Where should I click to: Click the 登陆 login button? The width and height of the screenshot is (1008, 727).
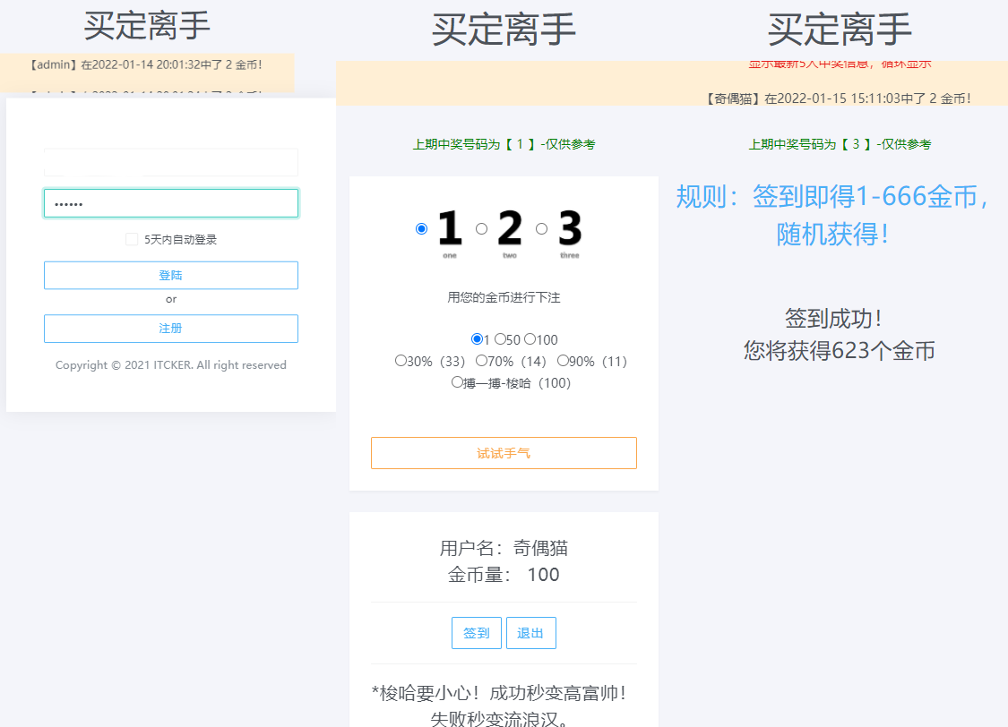pos(170,275)
